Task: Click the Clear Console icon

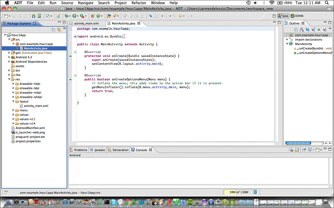Action: point(291,150)
